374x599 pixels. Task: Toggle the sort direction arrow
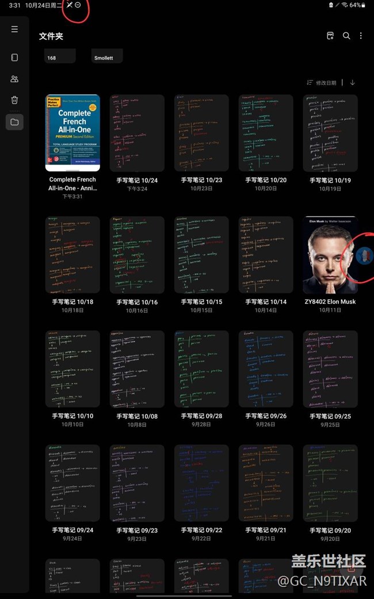(x=353, y=82)
